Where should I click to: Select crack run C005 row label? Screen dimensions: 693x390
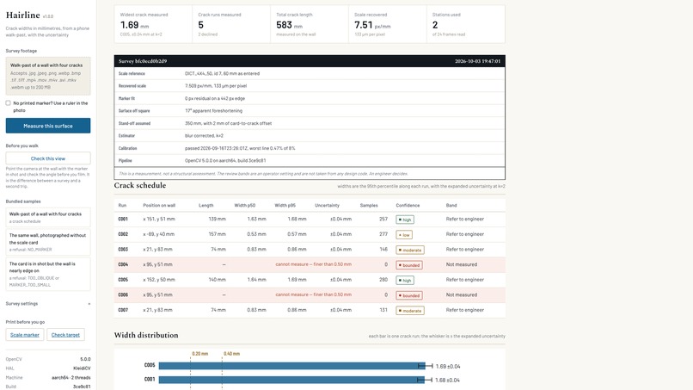click(x=123, y=280)
